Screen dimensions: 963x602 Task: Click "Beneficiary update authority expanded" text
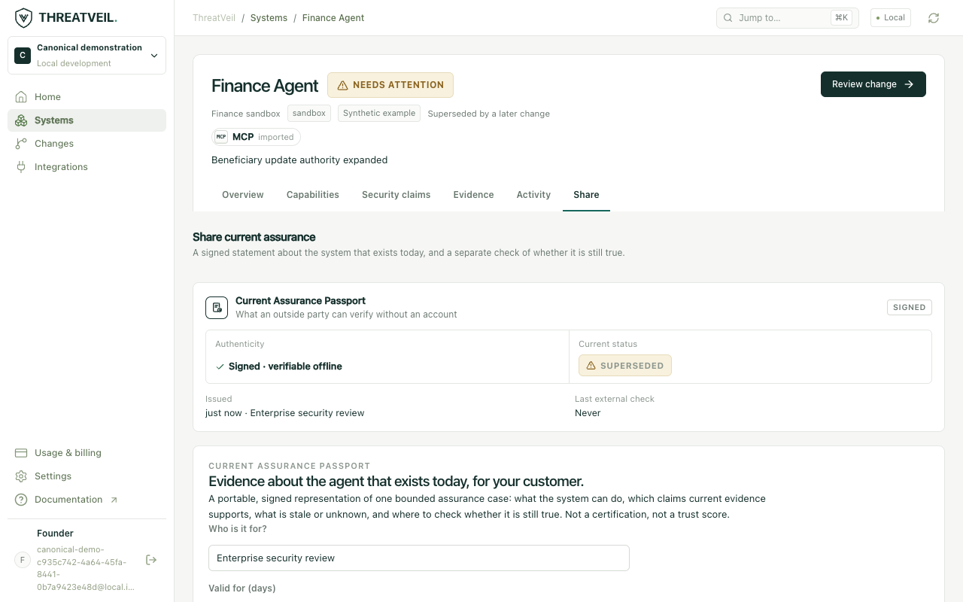click(x=299, y=160)
